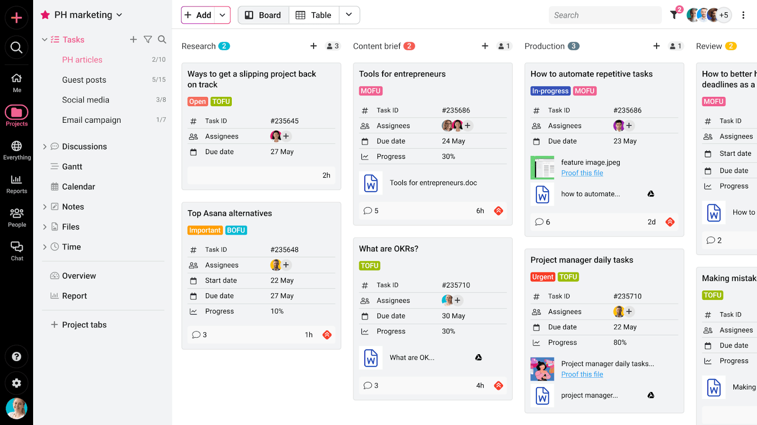
Task: Click the 80% progress value on daily tasks
Action: tap(620, 342)
